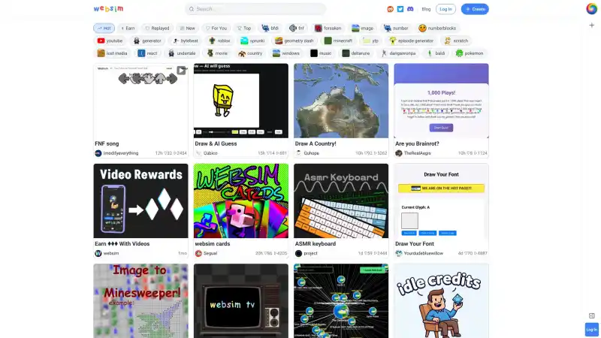Filter by the country tag

coord(250,53)
